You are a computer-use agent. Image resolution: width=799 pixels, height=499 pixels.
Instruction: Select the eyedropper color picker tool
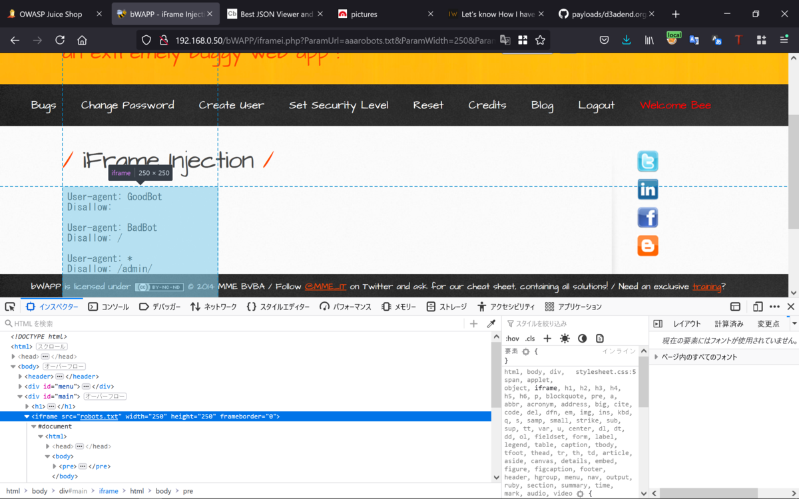(x=491, y=323)
